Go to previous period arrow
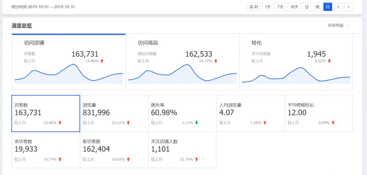The width and height of the screenshot is (367, 175). [x=338, y=7]
